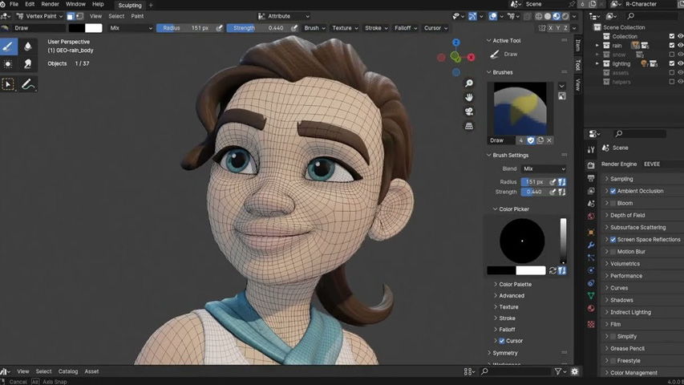Open the Attribute dropdown

pos(284,16)
